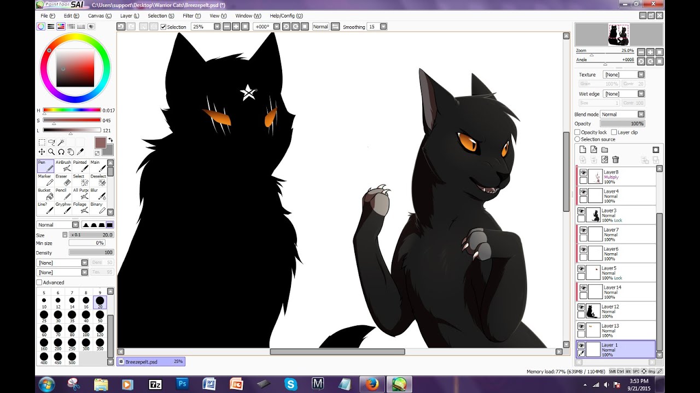700x393 pixels.
Task: Open the Filter menu
Action: tap(191, 16)
